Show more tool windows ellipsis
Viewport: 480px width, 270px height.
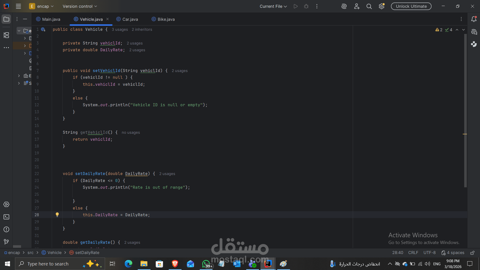pyautogui.click(x=6, y=47)
